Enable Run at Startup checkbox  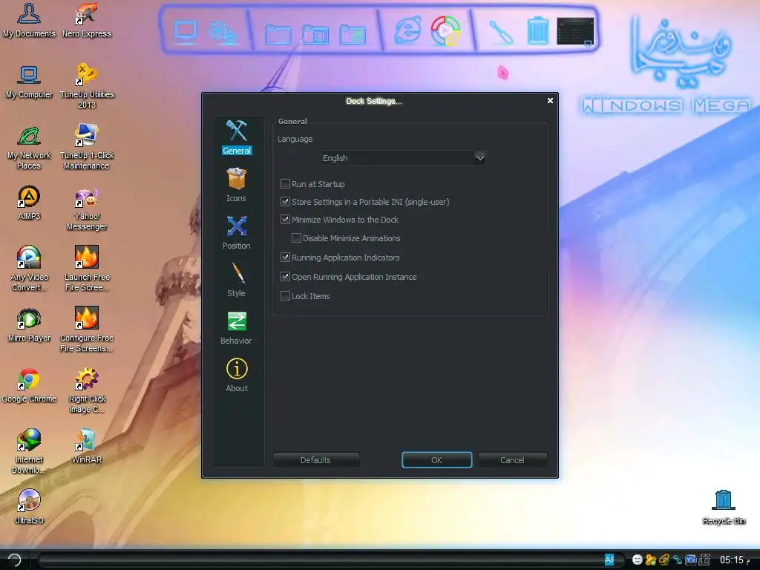pos(286,184)
